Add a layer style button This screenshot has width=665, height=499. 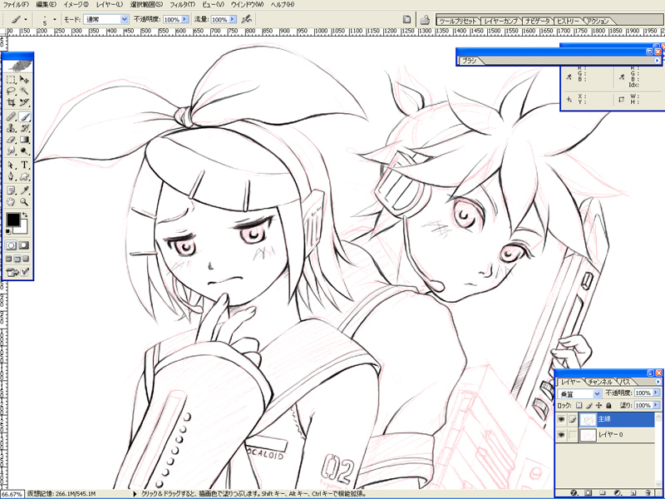coord(574,493)
